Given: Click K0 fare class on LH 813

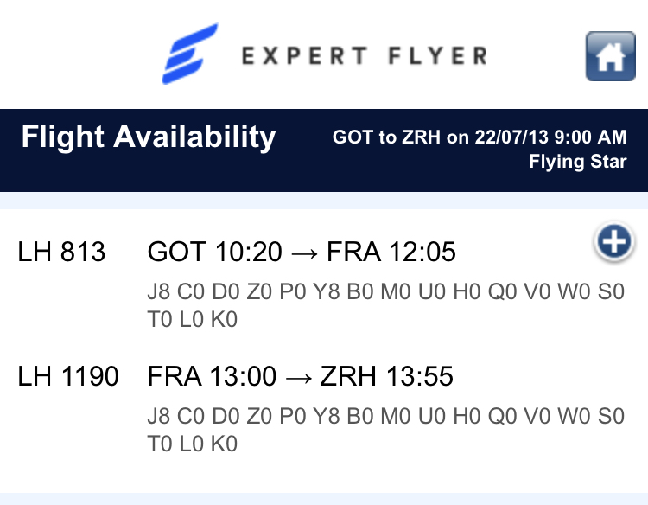Looking at the screenshot, I should pos(223,320).
